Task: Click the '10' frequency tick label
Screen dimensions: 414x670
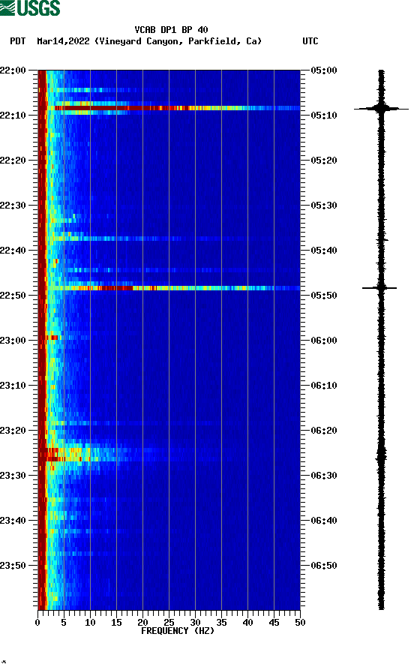Action: [90, 622]
